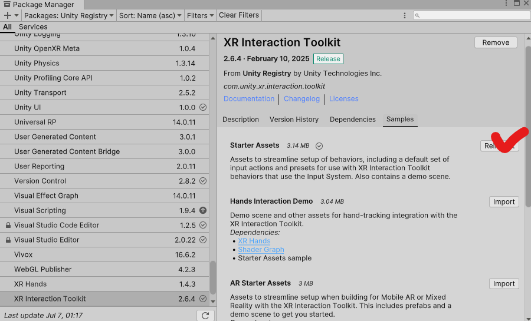Click the installed checkmark on Visual Studio Code Editor
Viewport: 531px width, 321px height.
[203, 225]
